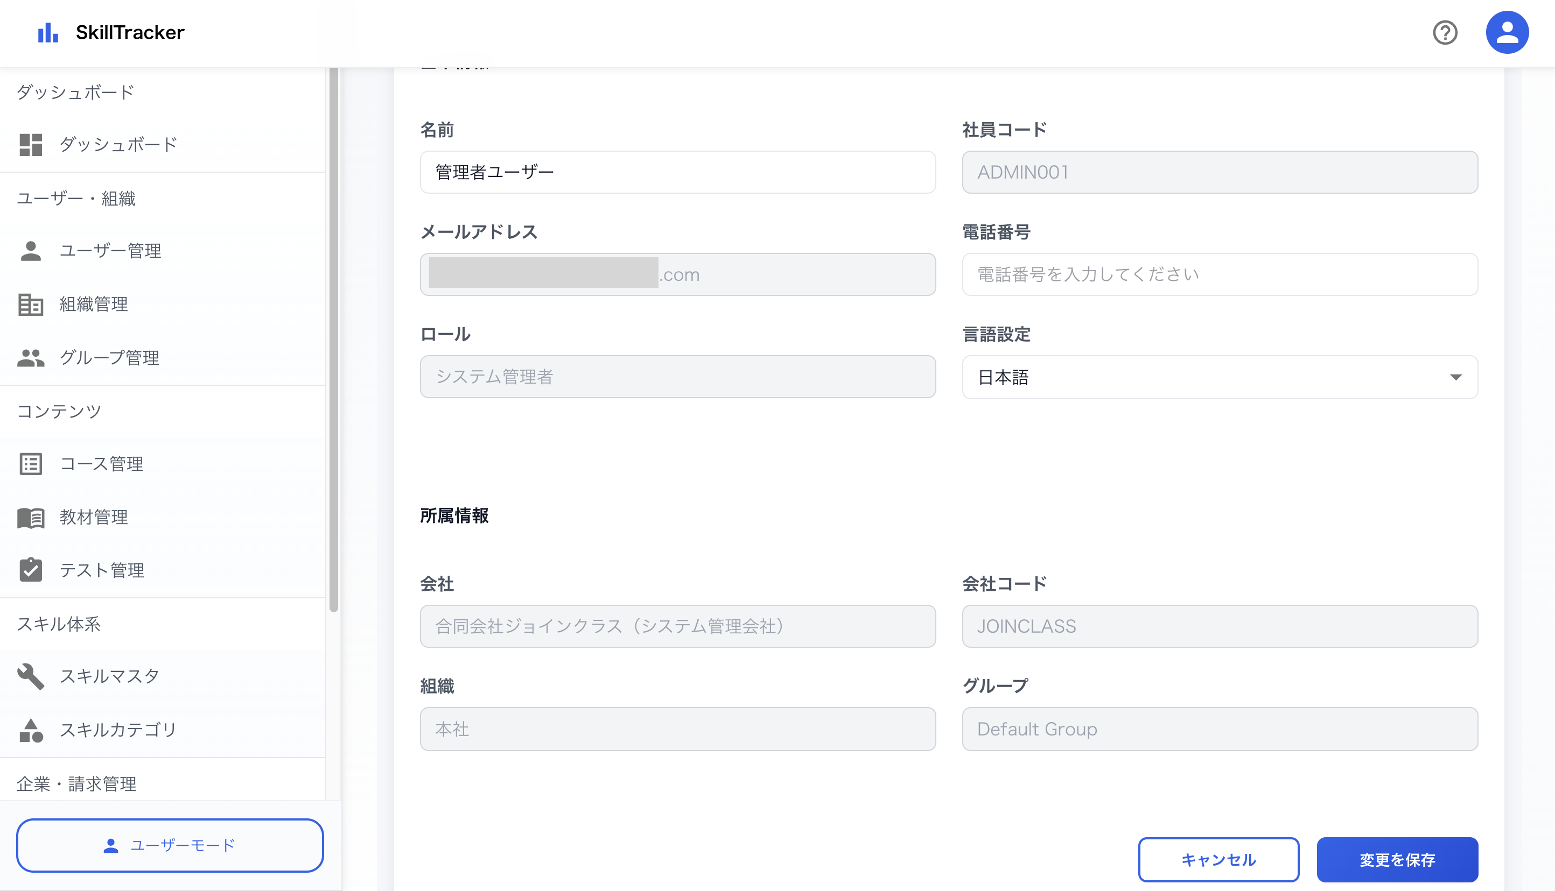1555x891 pixels.
Task: Switch to ユーザーモード
Action: point(170,845)
